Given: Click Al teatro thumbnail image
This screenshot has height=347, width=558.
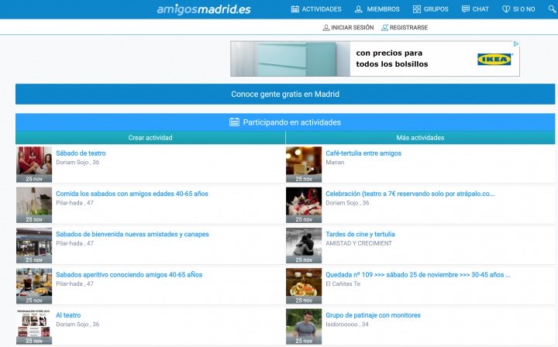Looking at the screenshot, I should point(34,326).
